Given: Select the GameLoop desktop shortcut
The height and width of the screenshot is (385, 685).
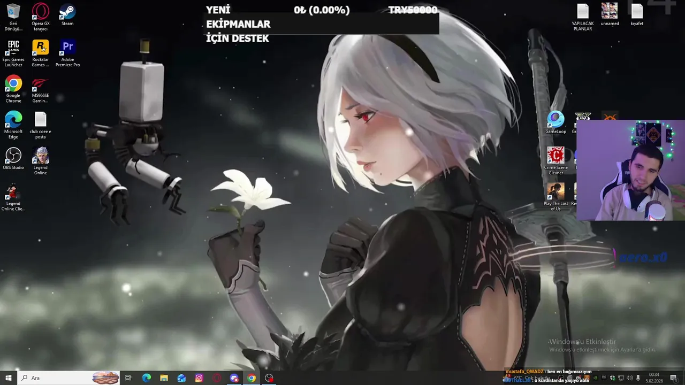Looking at the screenshot, I should pyautogui.click(x=555, y=122).
